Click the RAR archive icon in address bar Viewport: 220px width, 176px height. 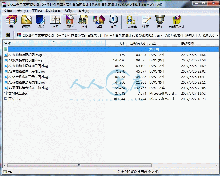click(x=19, y=35)
